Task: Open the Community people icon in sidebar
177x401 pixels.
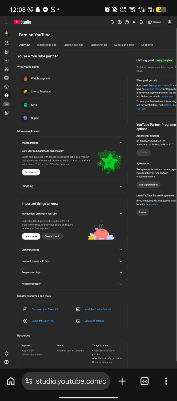Action: coord(6,69)
